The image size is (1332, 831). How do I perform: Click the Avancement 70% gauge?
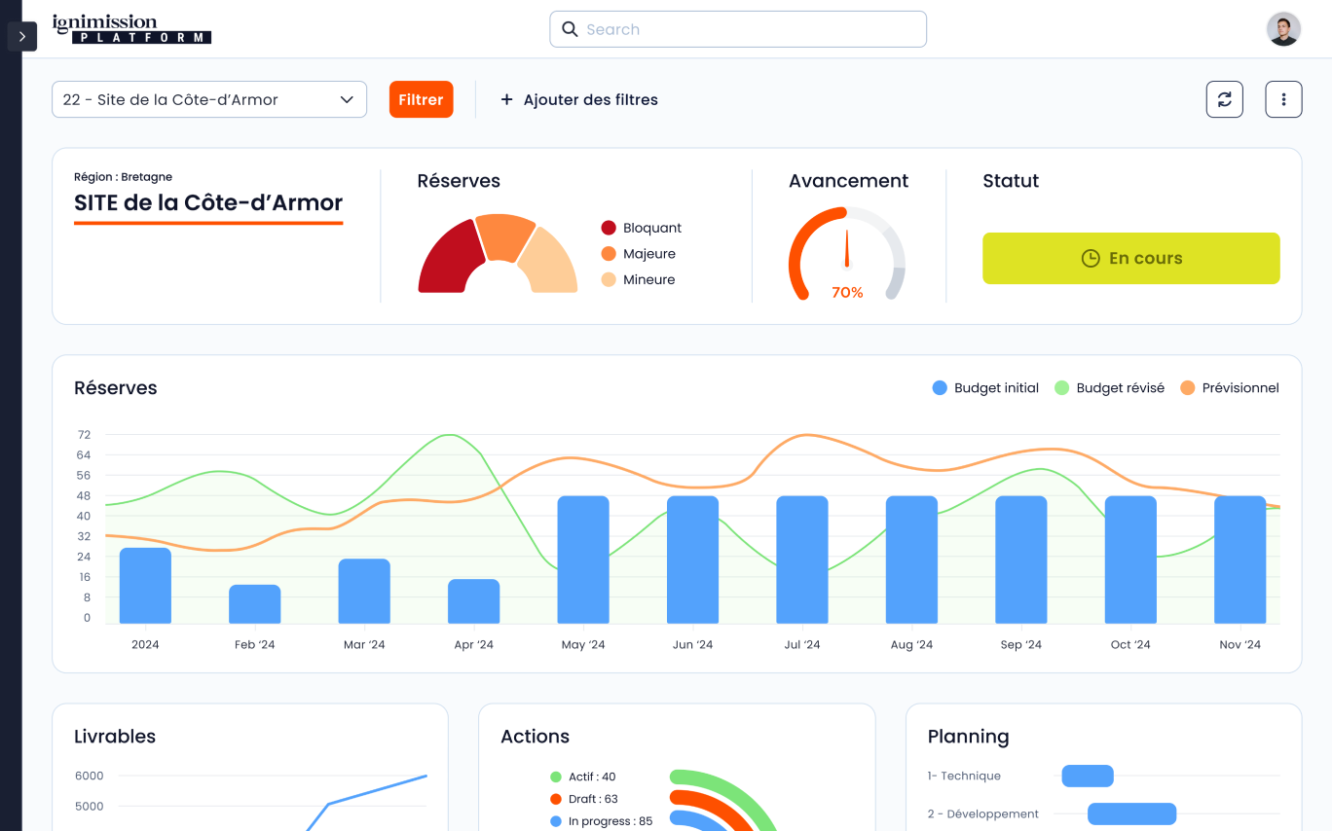(846, 255)
